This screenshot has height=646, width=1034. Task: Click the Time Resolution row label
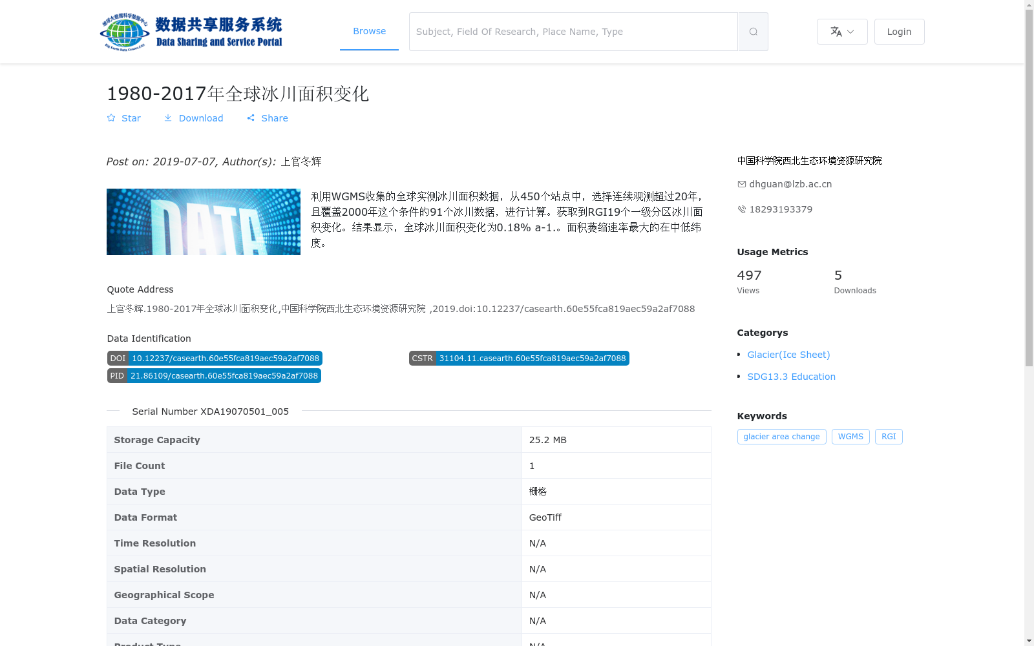tap(154, 543)
